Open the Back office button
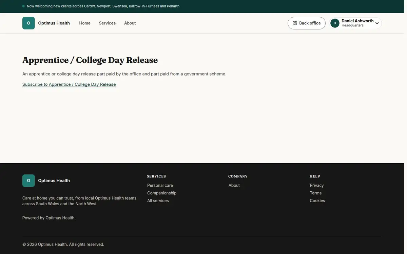 [x=307, y=23]
